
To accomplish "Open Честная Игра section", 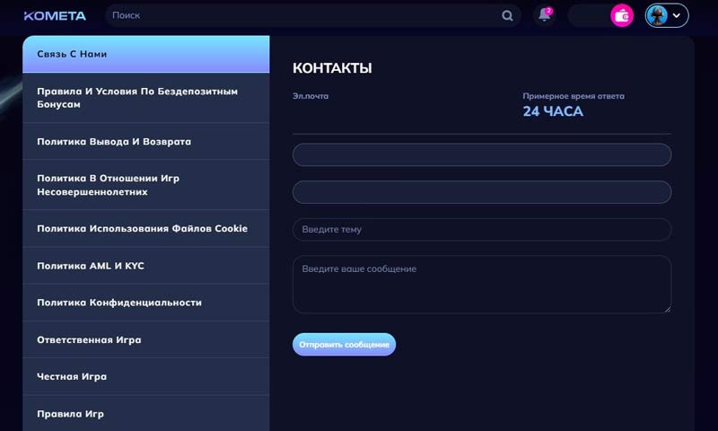I will [146, 376].
